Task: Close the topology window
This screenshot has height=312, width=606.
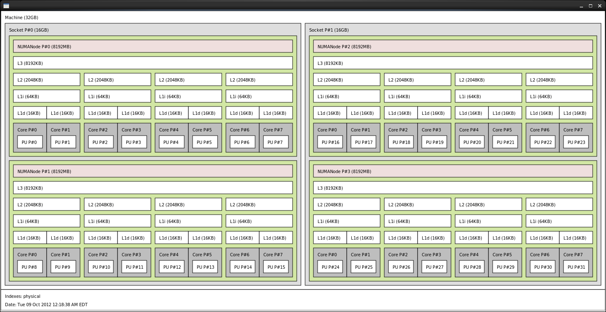Action: coord(599,6)
